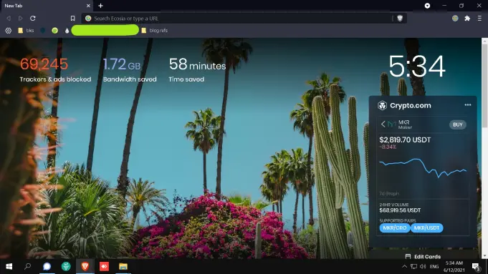The width and height of the screenshot is (488, 274).
Task: Open the green grape app in taskbar
Action: pos(66,266)
